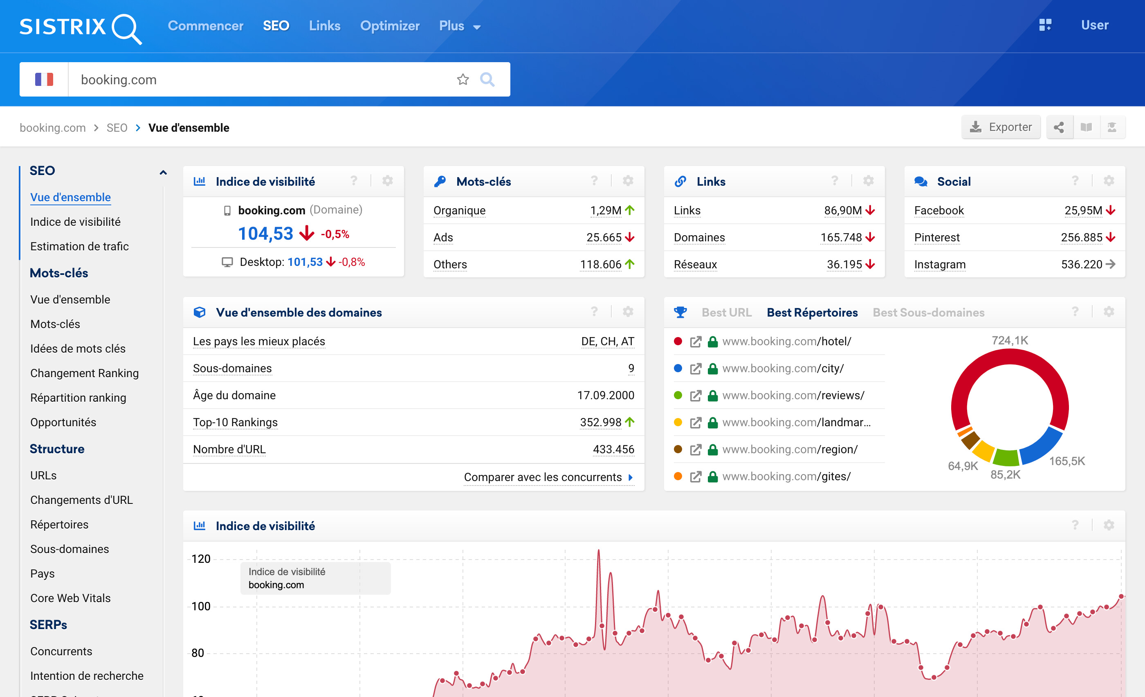Image resolution: width=1145 pixels, height=697 pixels.
Task: Switch to Best URL tab
Action: [726, 313]
